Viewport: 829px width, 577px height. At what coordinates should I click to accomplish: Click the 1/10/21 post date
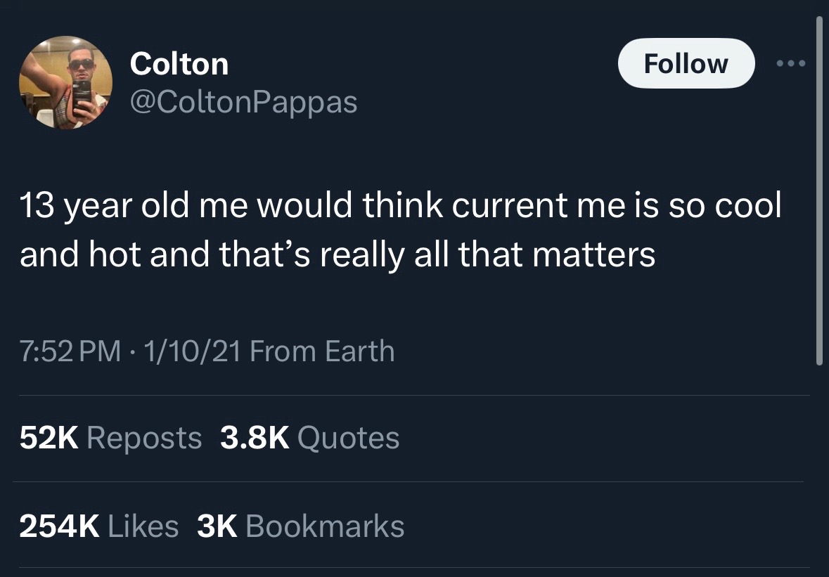188,351
